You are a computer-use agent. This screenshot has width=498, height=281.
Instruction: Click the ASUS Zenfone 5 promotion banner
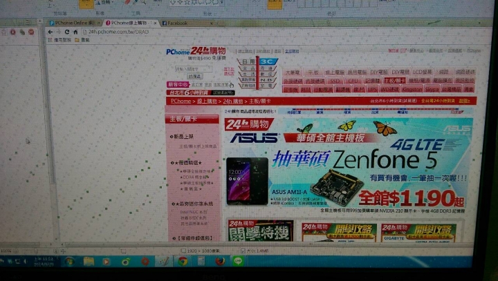[349, 162]
